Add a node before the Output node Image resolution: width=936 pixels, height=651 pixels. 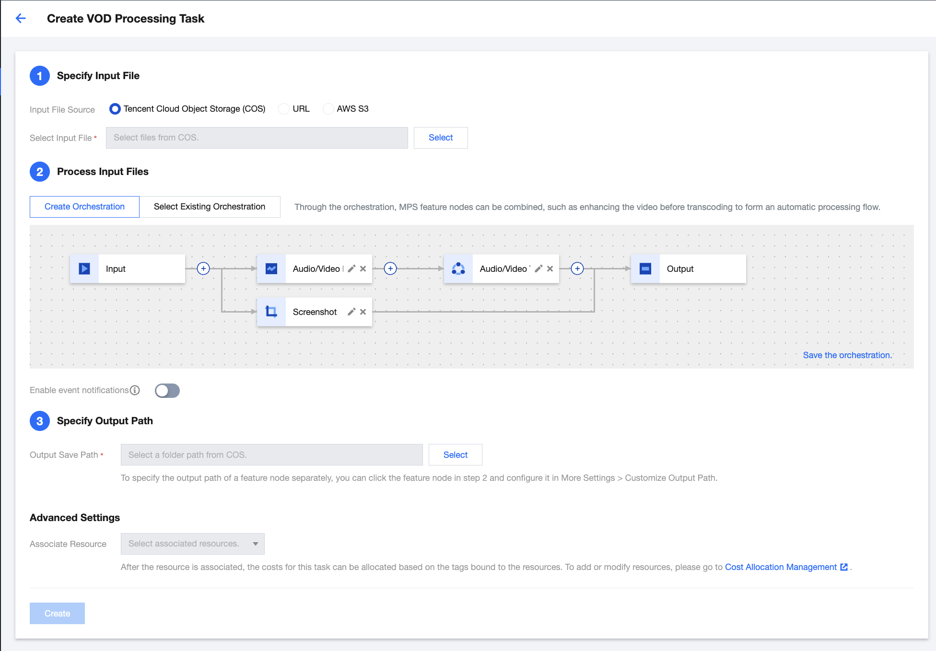(577, 268)
